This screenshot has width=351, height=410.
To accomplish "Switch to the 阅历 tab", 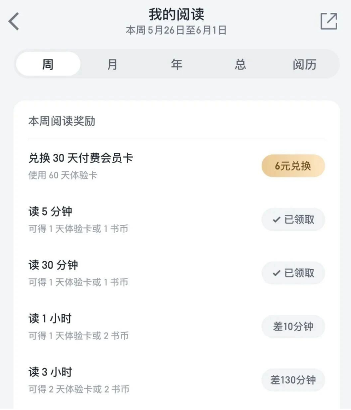I will pos(304,64).
